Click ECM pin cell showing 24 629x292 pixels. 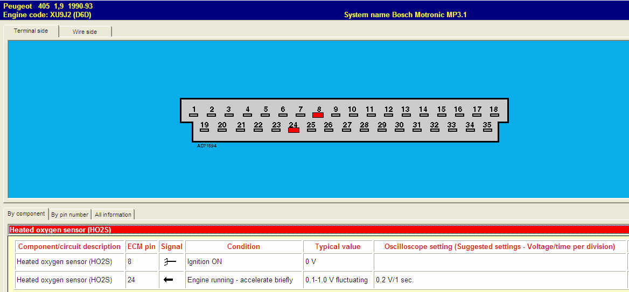click(141, 280)
